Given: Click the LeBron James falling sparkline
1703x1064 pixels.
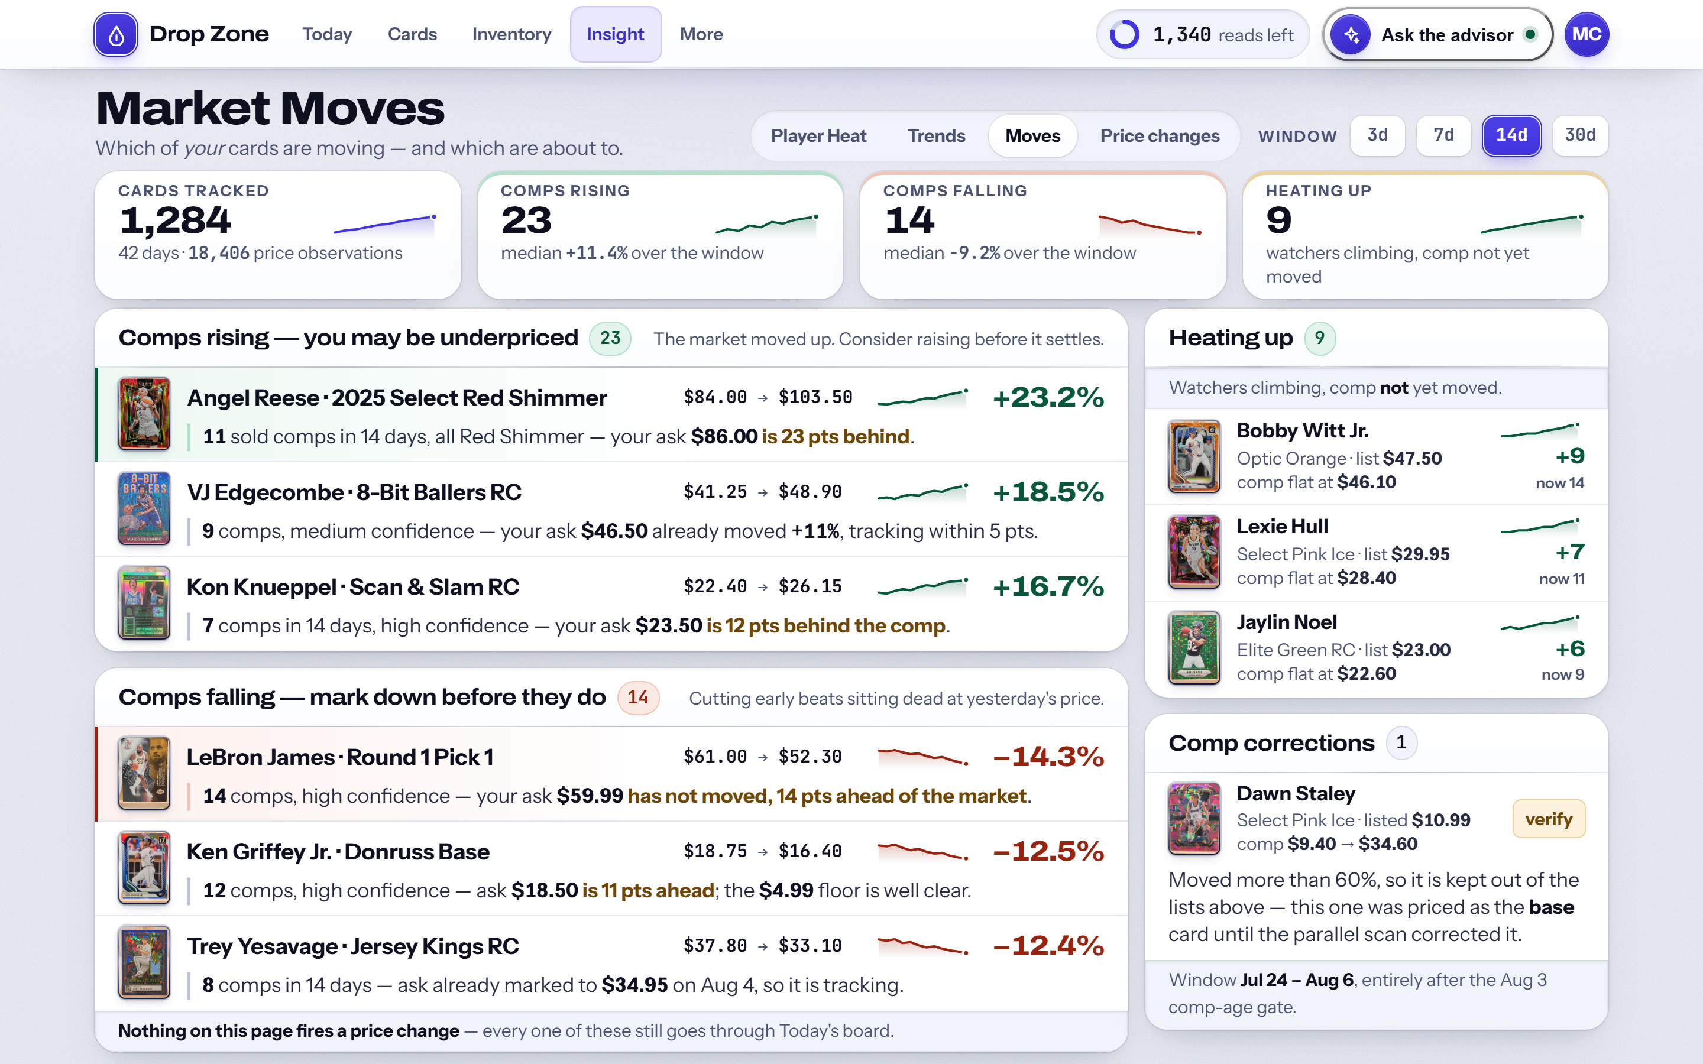Looking at the screenshot, I should coord(923,757).
